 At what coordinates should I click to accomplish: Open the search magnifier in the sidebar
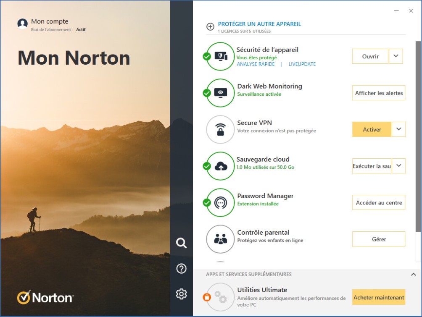click(x=182, y=243)
